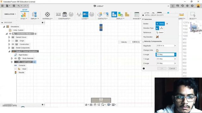Image resolution: width=202 pixels, height=113 pixels.
Task: Collapse the Selection section in dialog
Action: pos(143,19)
